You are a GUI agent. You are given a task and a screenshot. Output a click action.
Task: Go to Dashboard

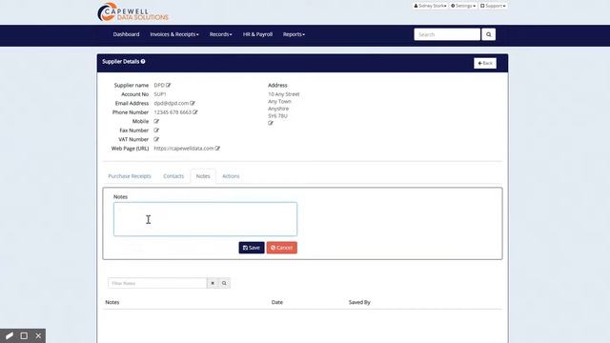point(126,34)
